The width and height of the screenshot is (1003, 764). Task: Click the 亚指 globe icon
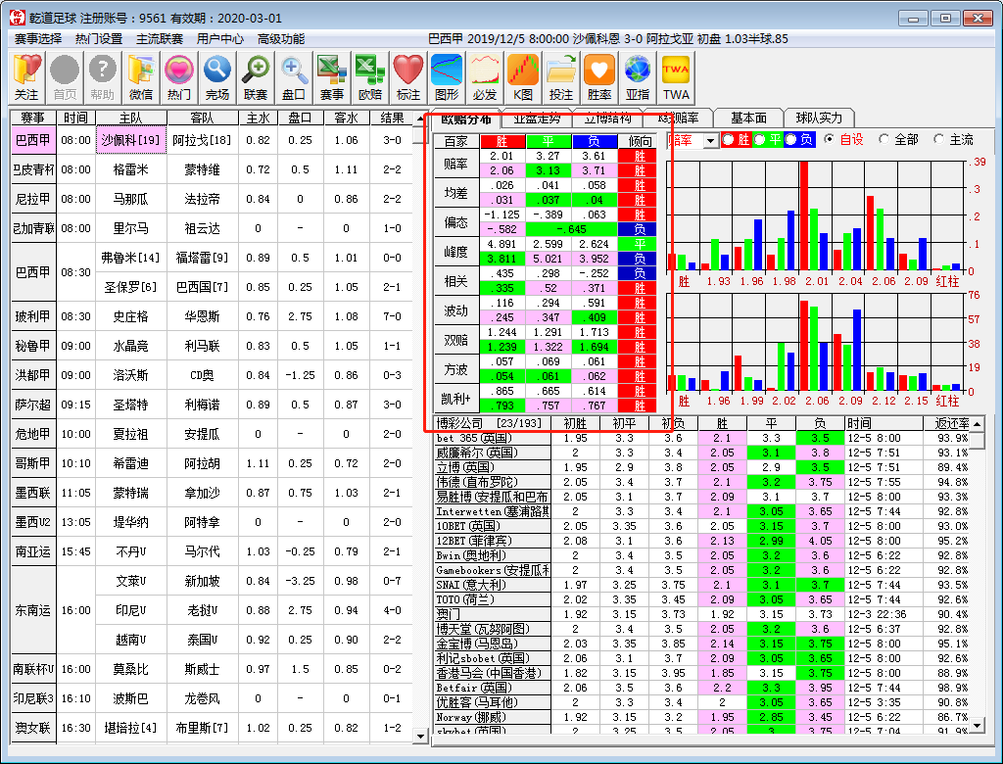(638, 77)
